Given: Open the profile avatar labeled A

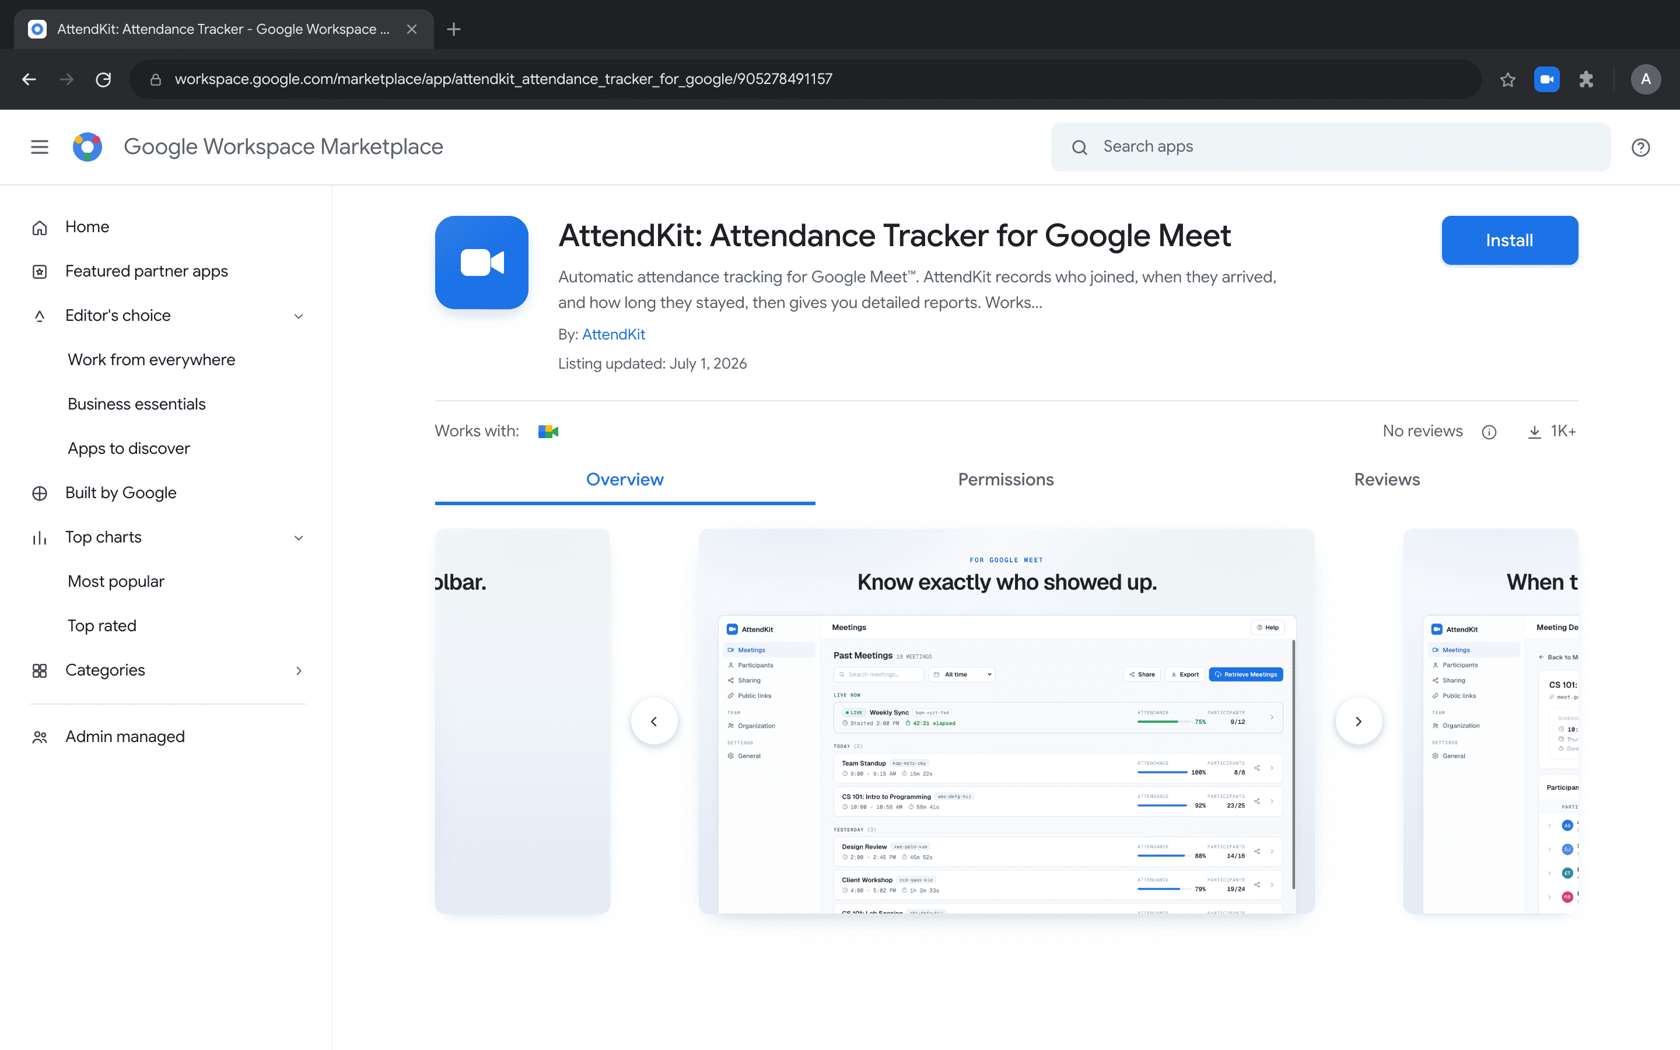Looking at the screenshot, I should click(1645, 79).
